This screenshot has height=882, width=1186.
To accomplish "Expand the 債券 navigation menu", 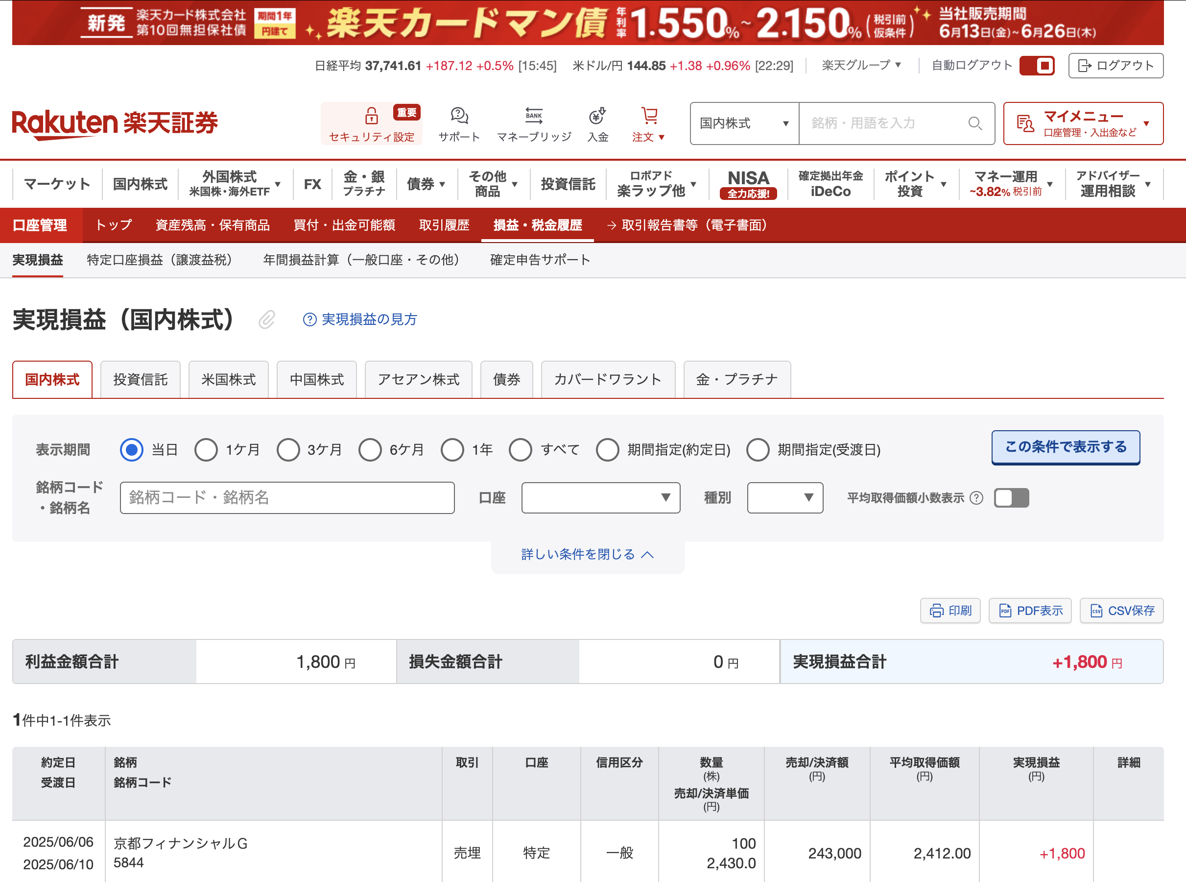I will pyautogui.click(x=426, y=184).
